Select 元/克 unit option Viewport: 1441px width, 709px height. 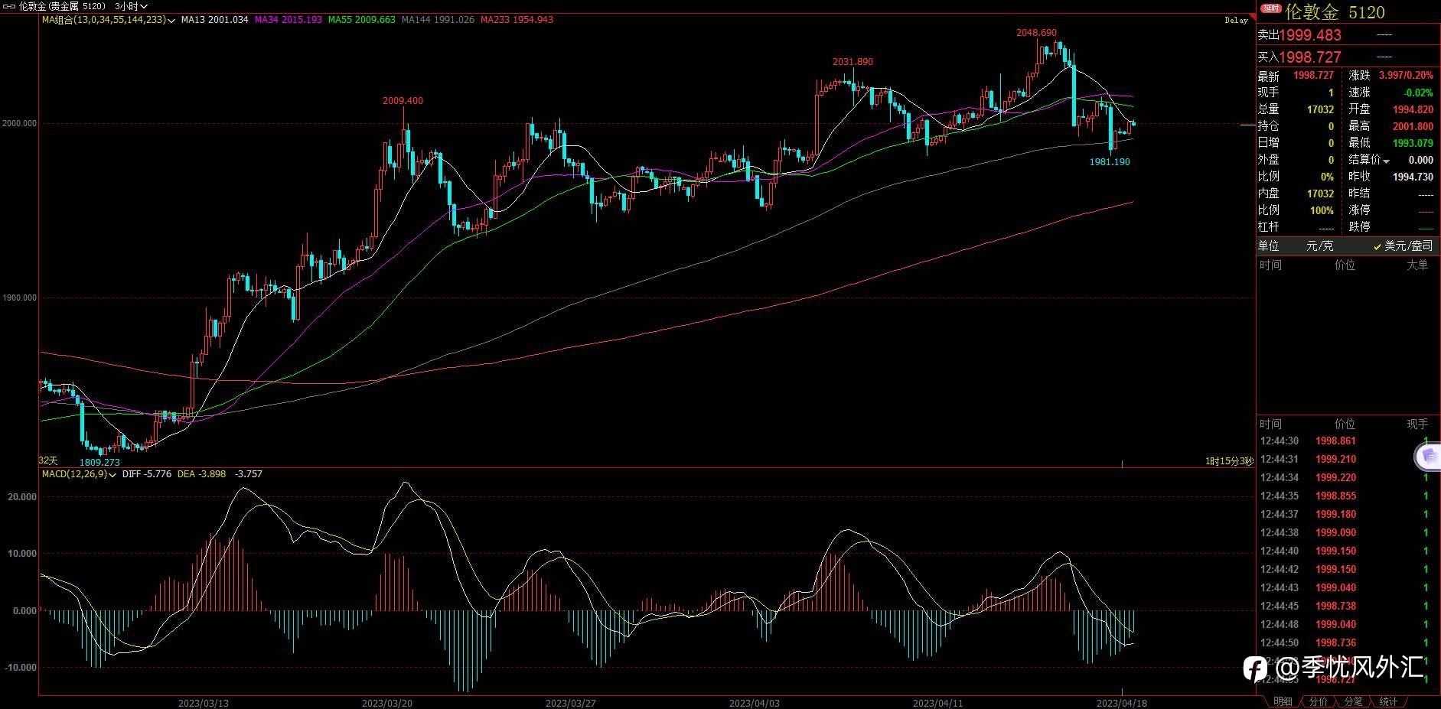(x=1319, y=246)
